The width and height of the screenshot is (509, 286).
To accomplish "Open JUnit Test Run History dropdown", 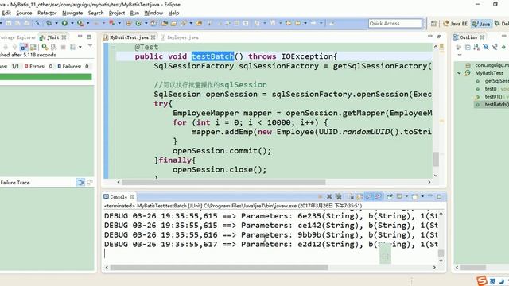I will (80, 48).
